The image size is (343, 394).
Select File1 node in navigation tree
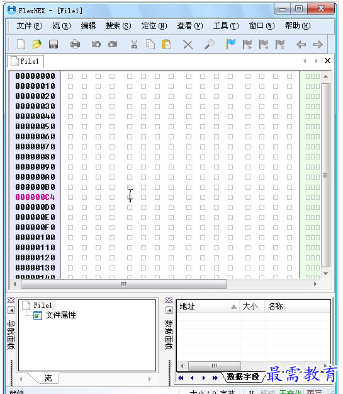[x=43, y=305]
